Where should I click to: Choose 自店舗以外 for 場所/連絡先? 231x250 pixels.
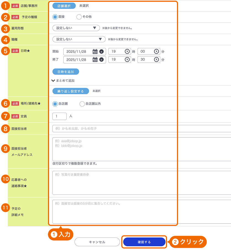coord(82,103)
